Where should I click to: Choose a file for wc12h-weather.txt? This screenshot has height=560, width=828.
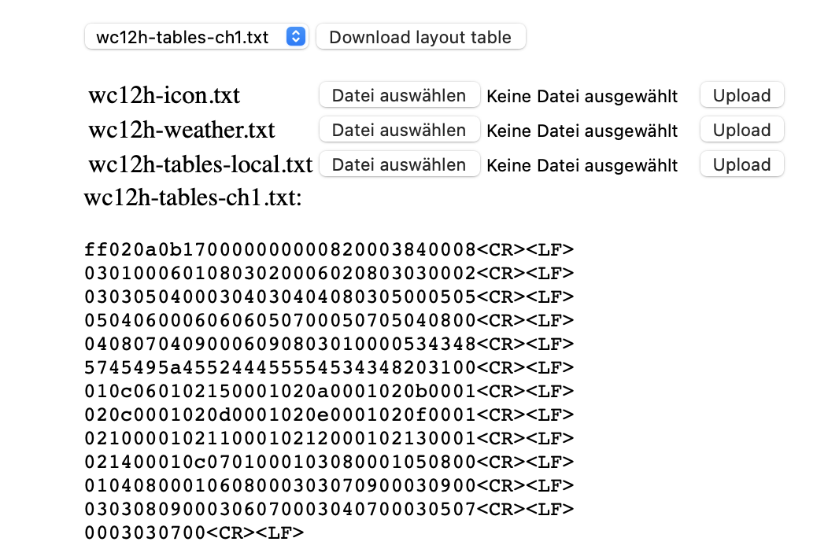coord(399,131)
